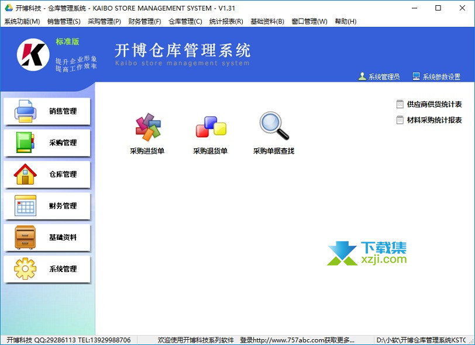Click the app icon in the title bar

pyautogui.click(x=8, y=8)
